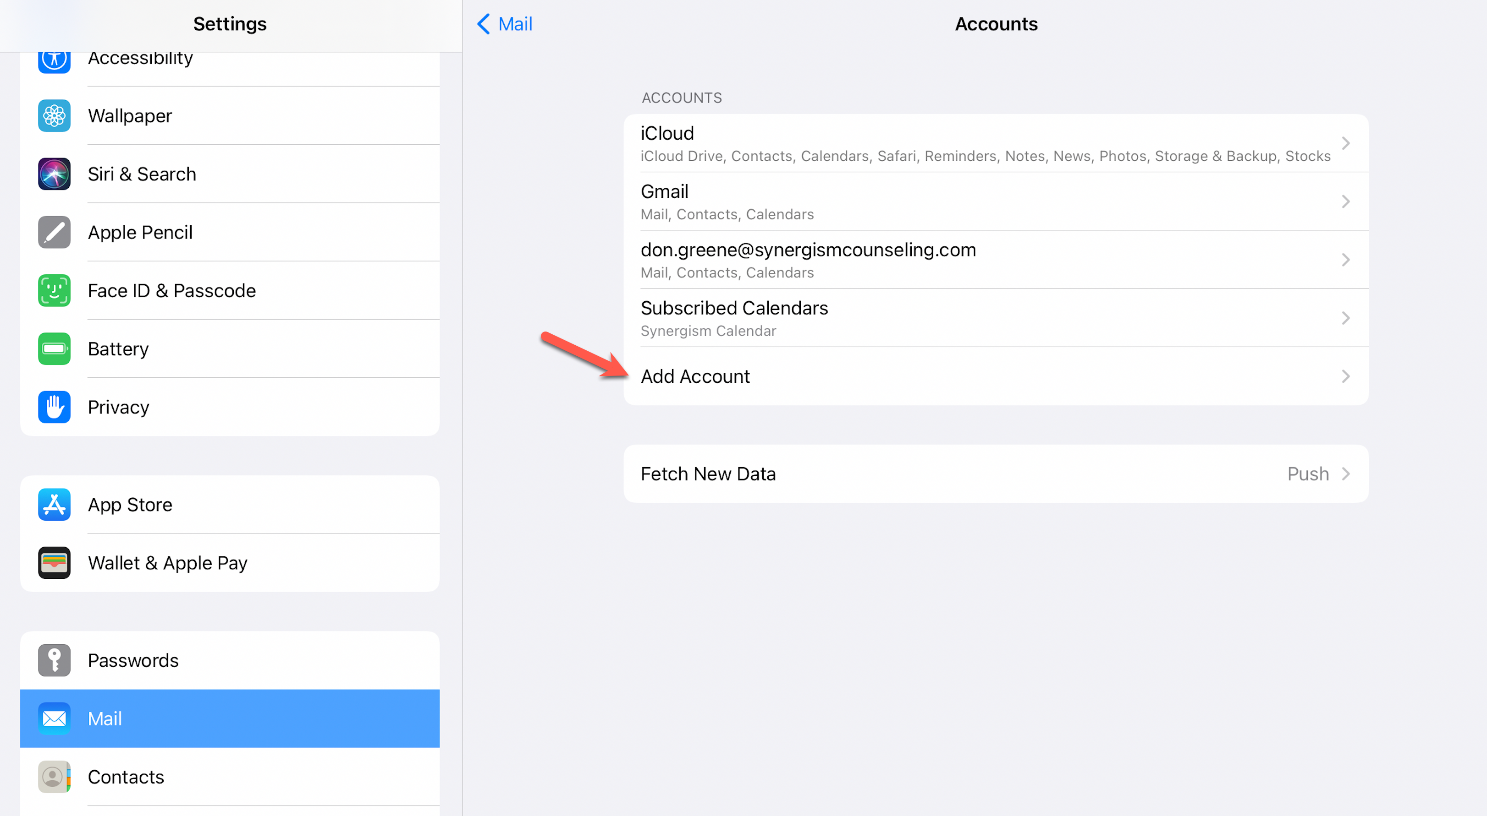
Task: Open Privacy settings
Action: pos(230,407)
